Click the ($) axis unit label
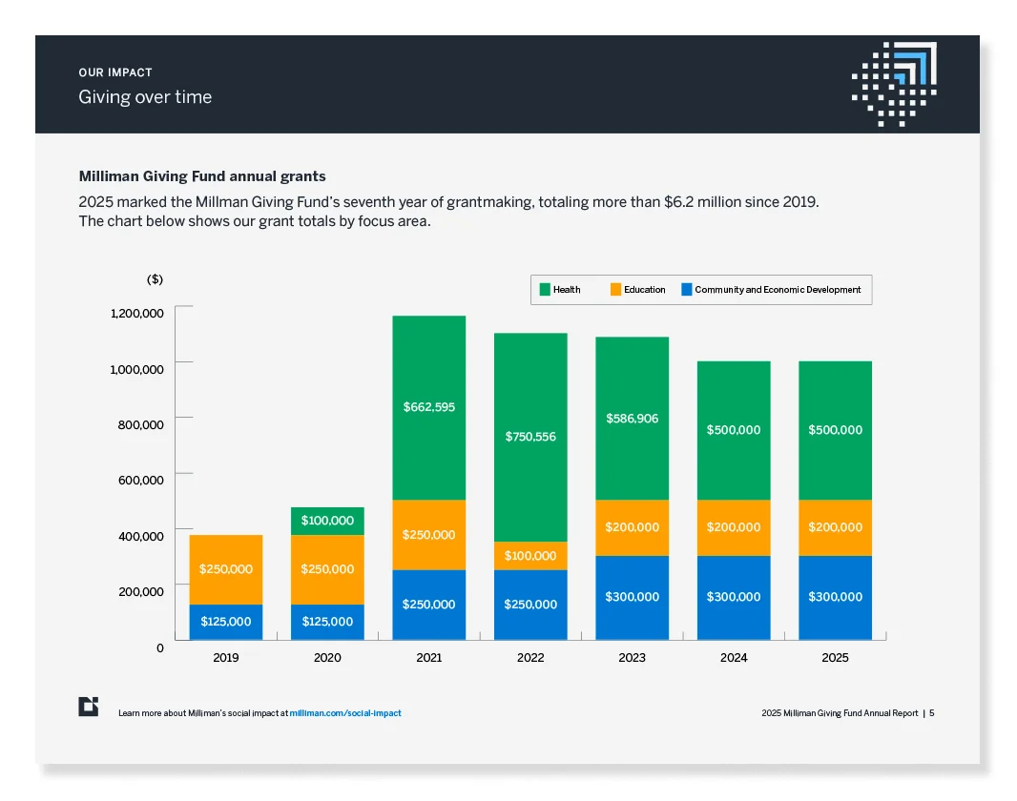This screenshot has width=1017, height=801. click(x=155, y=279)
